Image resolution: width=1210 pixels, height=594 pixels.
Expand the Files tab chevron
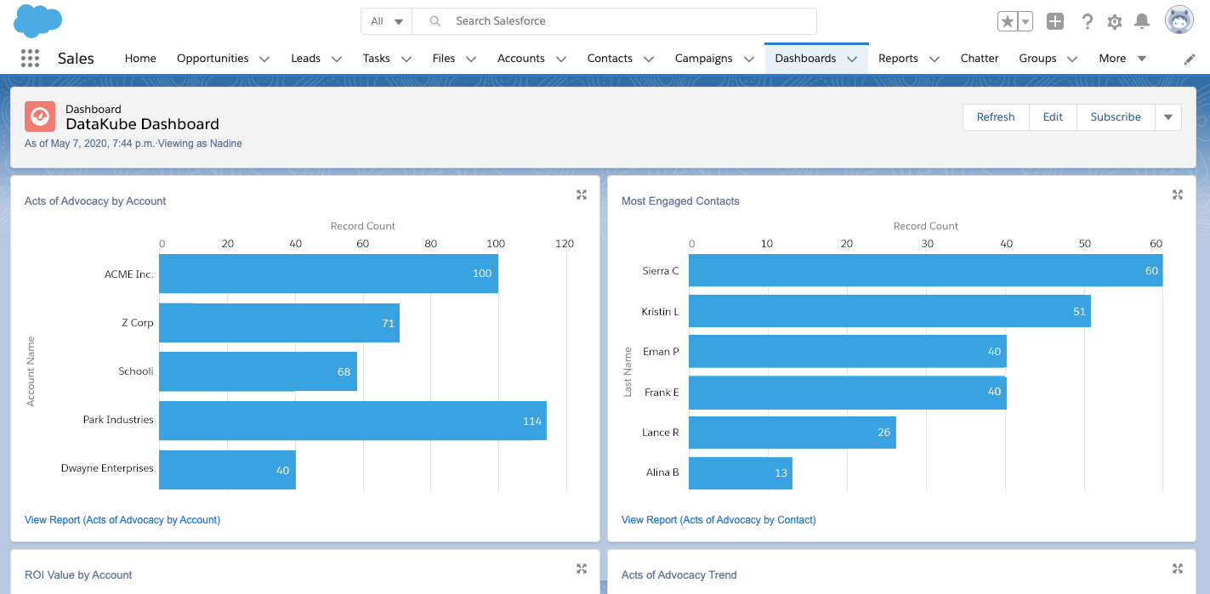(471, 59)
